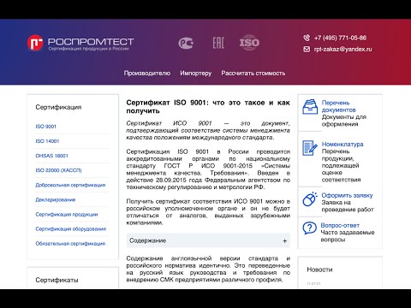This screenshot has height=308, width=411.
Task: Click the rpt-zakaz@yandex.ru email address
Action: point(342,50)
